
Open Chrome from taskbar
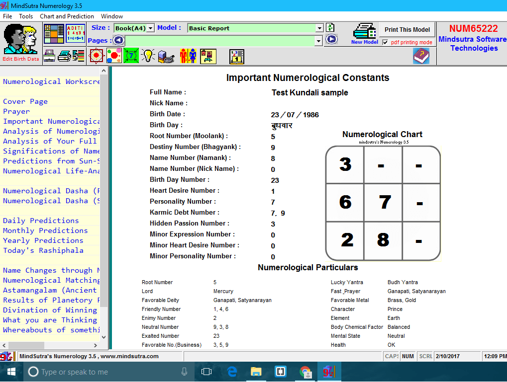point(305,372)
